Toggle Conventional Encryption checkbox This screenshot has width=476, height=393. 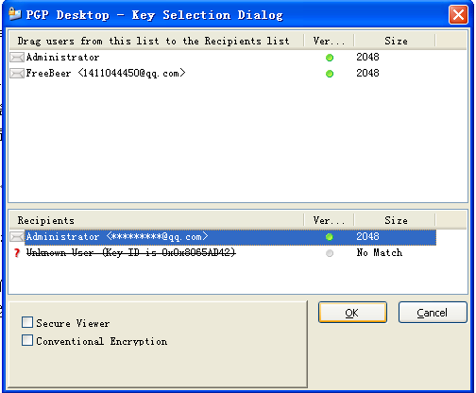pos(27,340)
